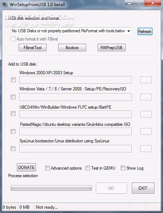Viewport: 163px width, 213px height.
Task: Enable the PartedMagic/Ubuntu ISO checkbox
Action: point(13,131)
